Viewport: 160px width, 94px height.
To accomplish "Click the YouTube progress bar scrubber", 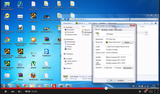I will pyautogui.click(x=106, y=88).
